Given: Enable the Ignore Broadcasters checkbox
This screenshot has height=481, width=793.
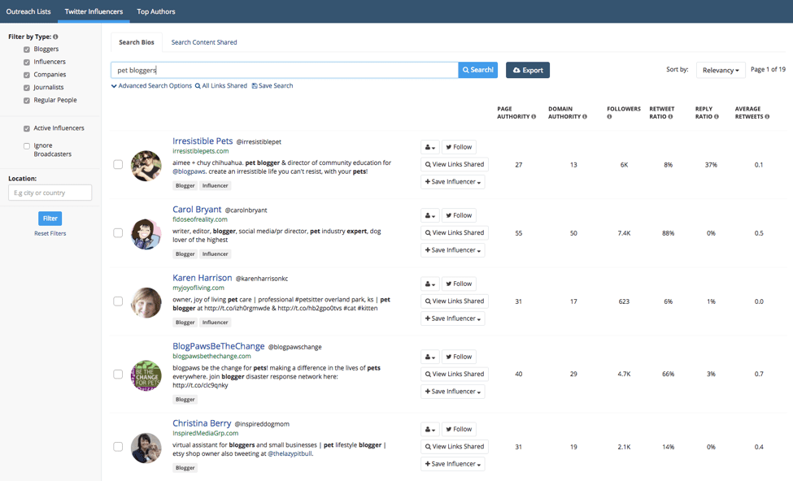Looking at the screenshot, I should 27,146.
